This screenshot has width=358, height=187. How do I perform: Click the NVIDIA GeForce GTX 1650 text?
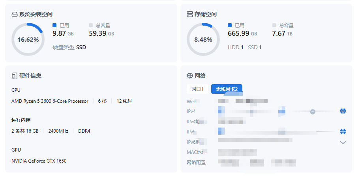click(x=39, y=161)
